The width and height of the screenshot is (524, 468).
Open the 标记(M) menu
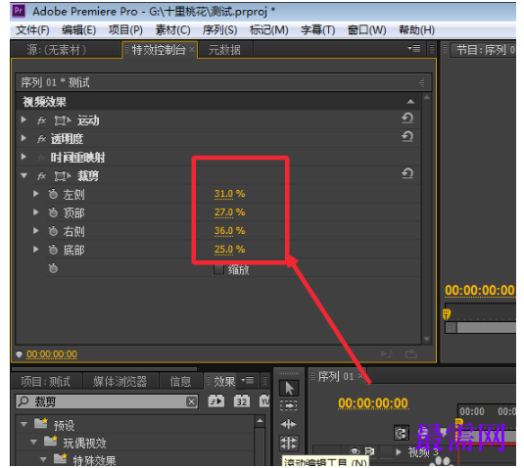269,30
